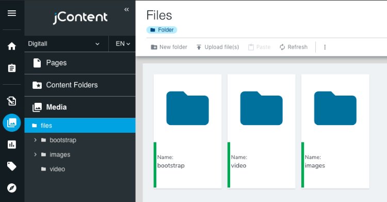Click the Upload file(s) button
The image size is (387, 202).
click(x=217, y=47)
